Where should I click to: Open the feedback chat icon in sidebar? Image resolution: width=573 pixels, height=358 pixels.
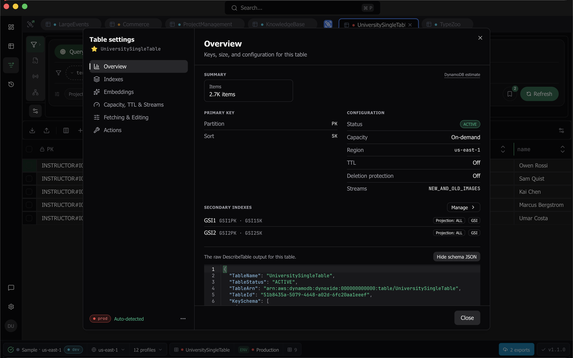point(11,288)
